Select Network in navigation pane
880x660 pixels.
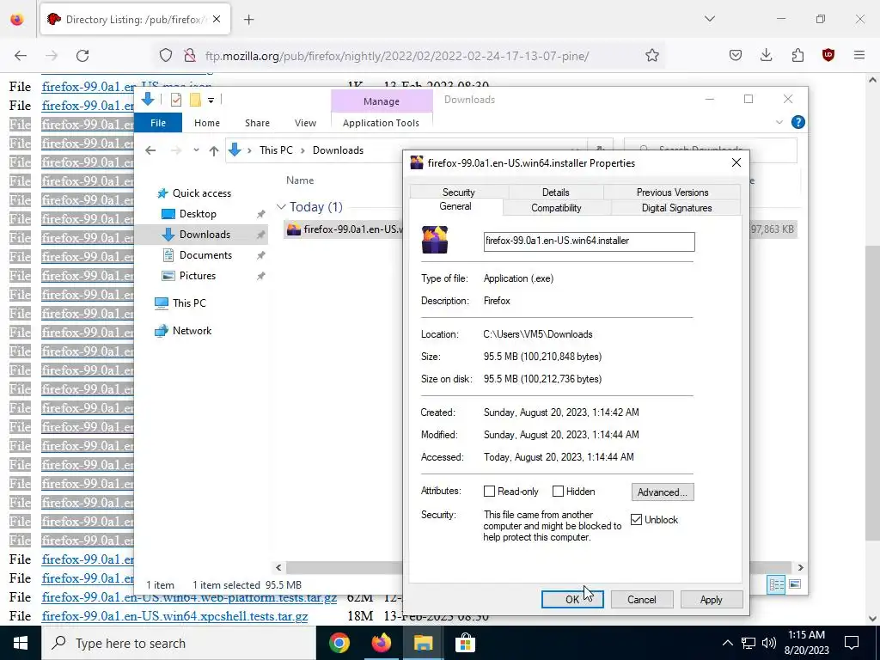coord(192,331)
